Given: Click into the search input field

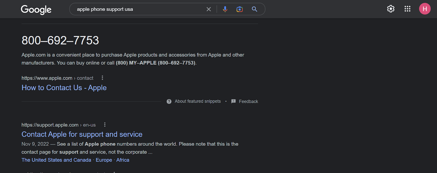Looking at the screenshot, I should (137, 9).
